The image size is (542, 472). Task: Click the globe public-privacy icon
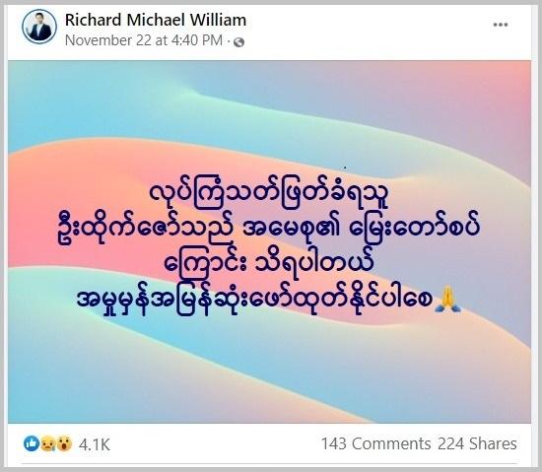tap(238, 42)
